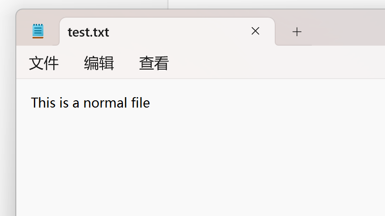Viewport: 385px width, 216px height.
Task: Open the 编辑 menu
Action: pos(99,63)
